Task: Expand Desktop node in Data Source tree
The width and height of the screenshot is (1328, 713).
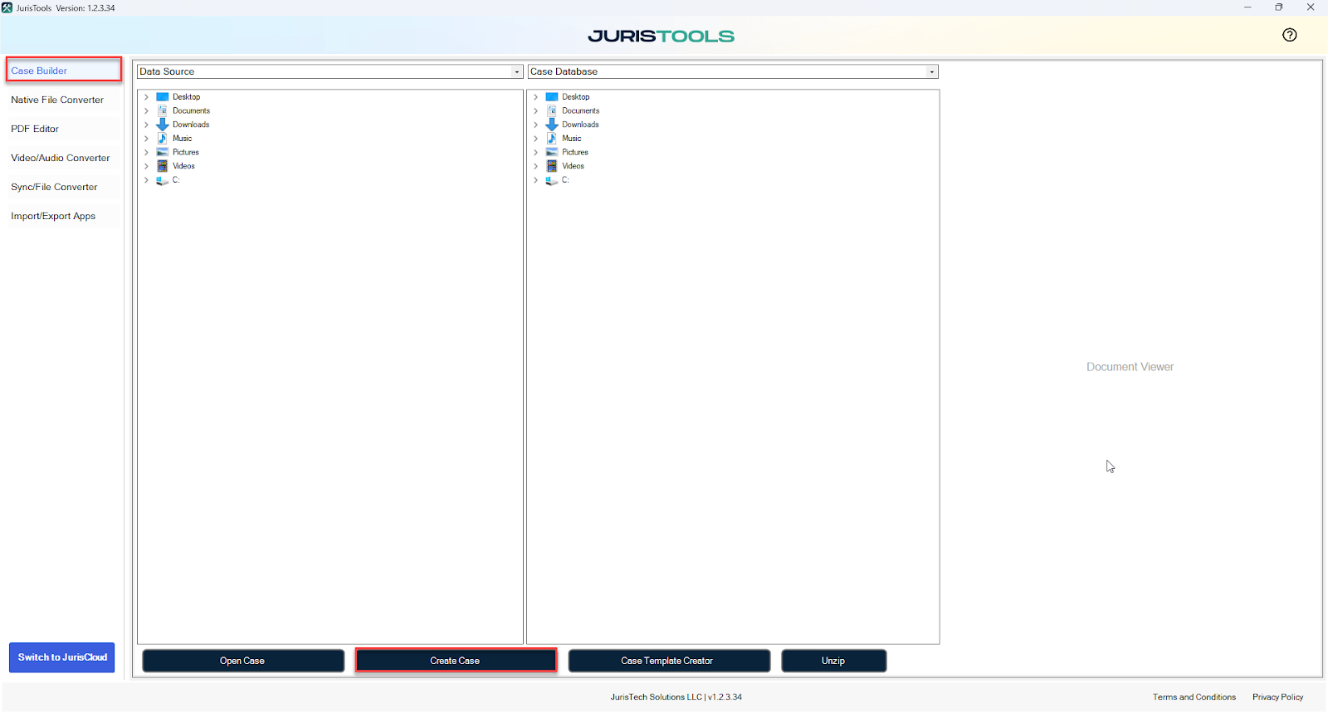Action: click(x=147, y=97)
